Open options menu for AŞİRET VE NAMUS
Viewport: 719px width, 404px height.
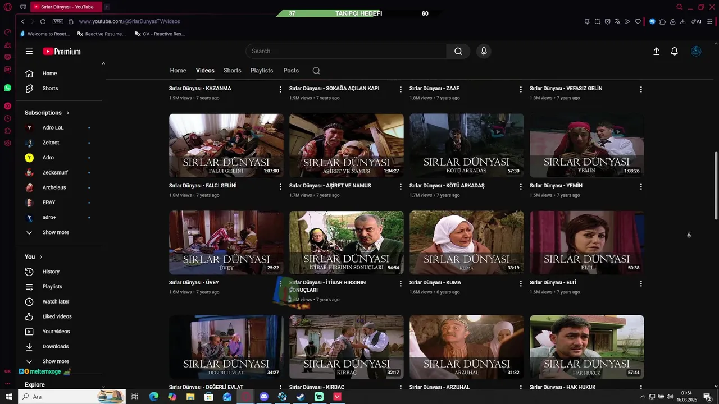(x=401, y=186)
